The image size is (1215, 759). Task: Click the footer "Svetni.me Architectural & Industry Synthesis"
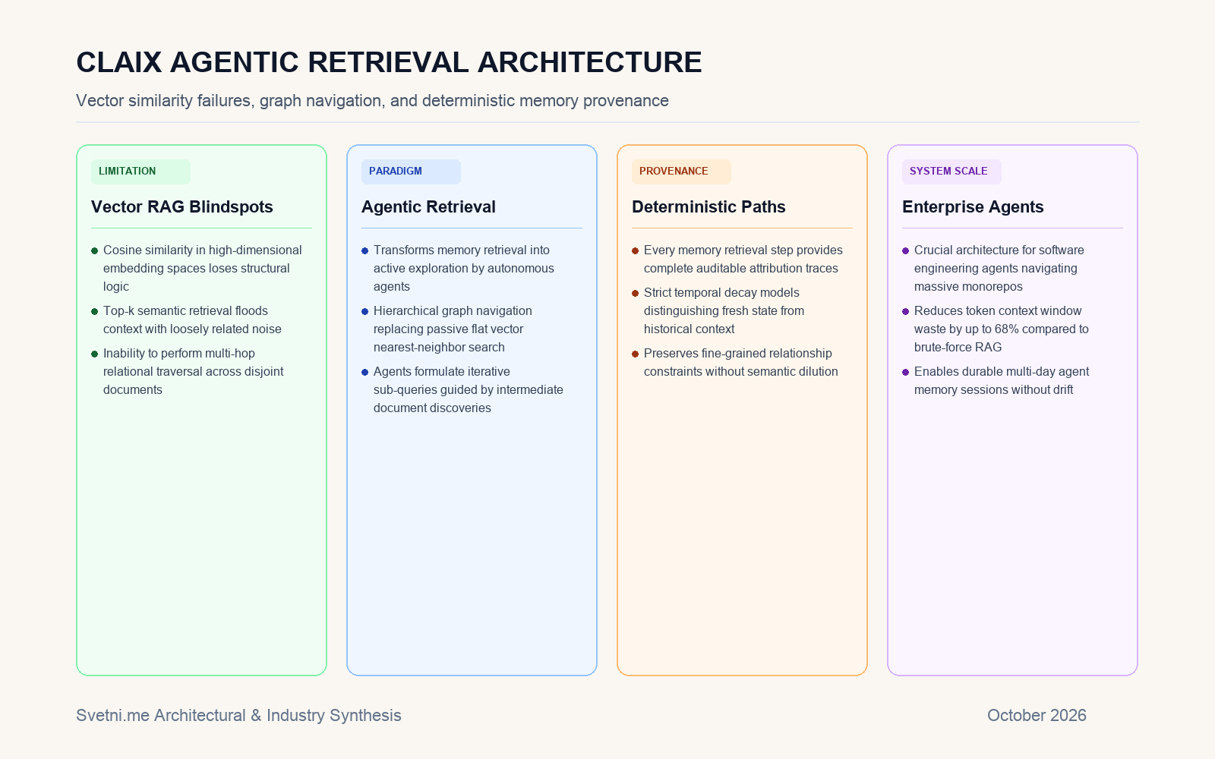[238, 716]
